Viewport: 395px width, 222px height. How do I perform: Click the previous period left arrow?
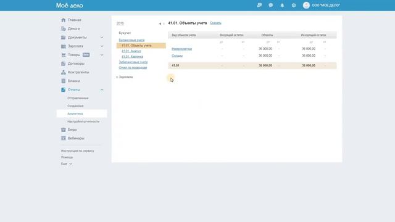pyautogui.click(x=160, y=23)
